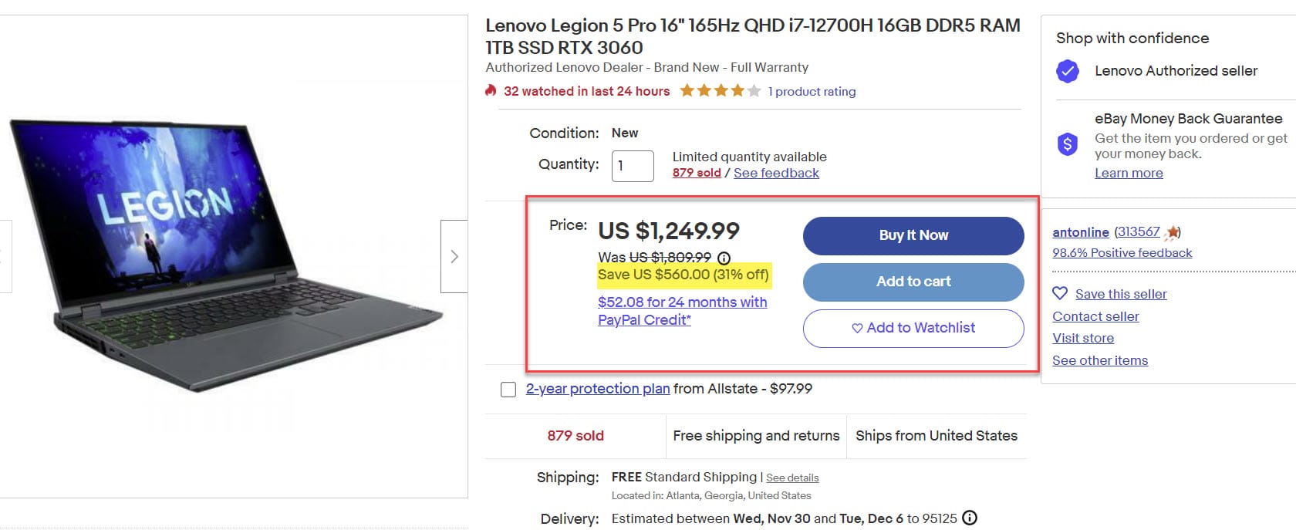
Task: Check the 2-year protection plan checkbox
Action: click(x=508, y=390)
